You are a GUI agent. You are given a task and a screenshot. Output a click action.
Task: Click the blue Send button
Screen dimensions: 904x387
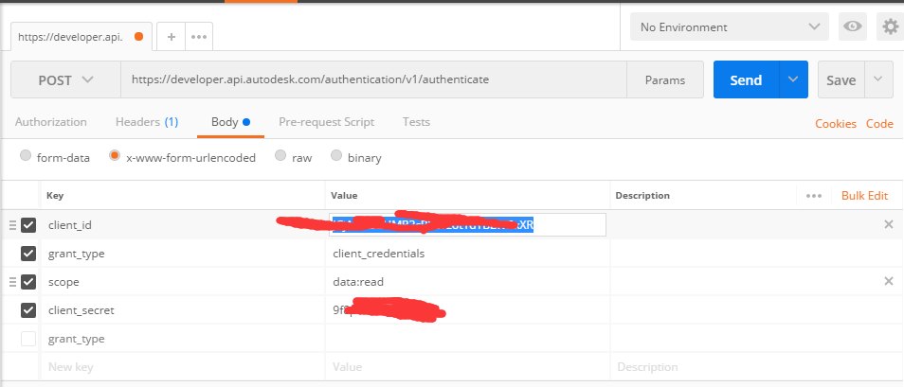tap(746, 80)
